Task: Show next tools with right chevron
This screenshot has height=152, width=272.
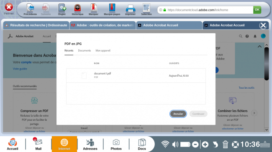Action: [x=254, y=113]
